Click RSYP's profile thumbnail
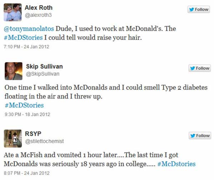Screen dimensions: 214x180 (x=13, y=139)
